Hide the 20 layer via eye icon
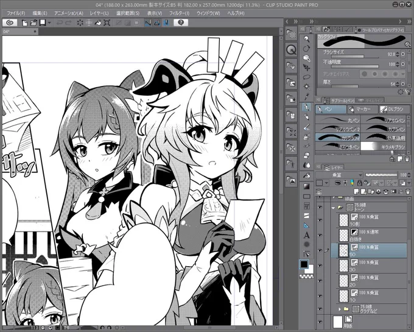Image resolution: width=414 pixels, height=332 pixels. (320, 281)
